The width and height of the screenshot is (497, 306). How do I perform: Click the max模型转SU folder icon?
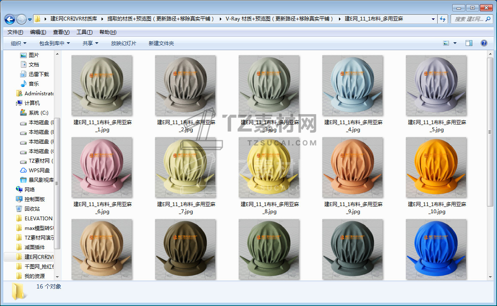click(x=19, y=228)
